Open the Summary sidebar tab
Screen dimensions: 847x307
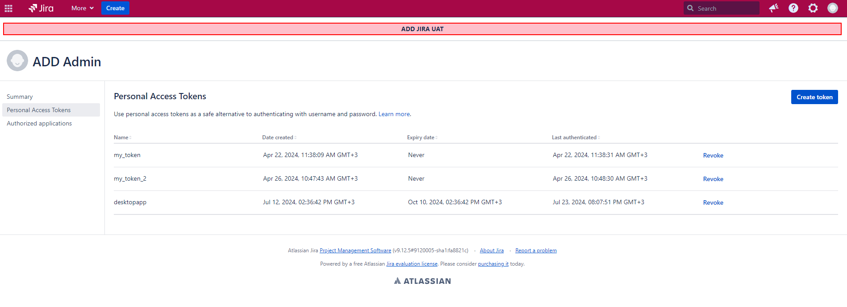click(20, 97)
